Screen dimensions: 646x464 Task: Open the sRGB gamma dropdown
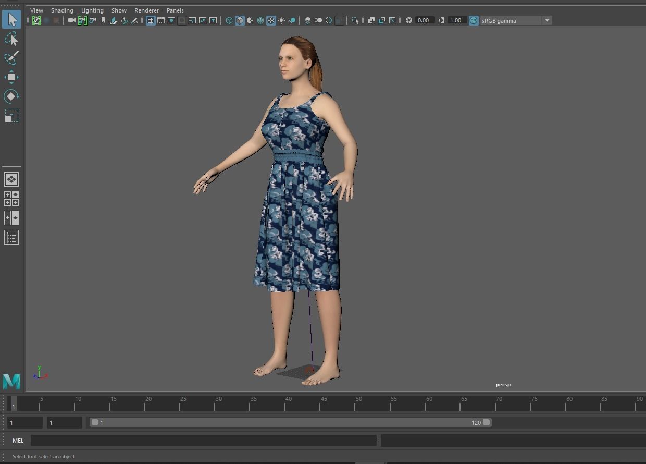pos(516,20)
